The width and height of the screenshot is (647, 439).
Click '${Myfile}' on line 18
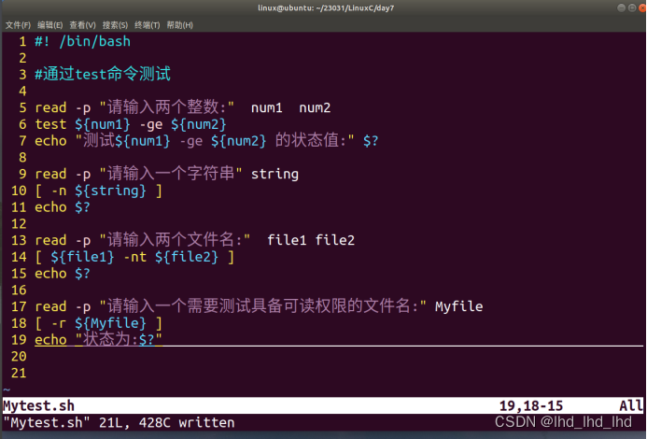coord(110,323)
